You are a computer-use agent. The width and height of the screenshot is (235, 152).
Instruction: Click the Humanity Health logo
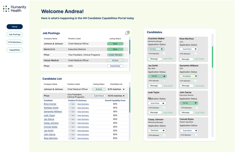tap(14, 9)
